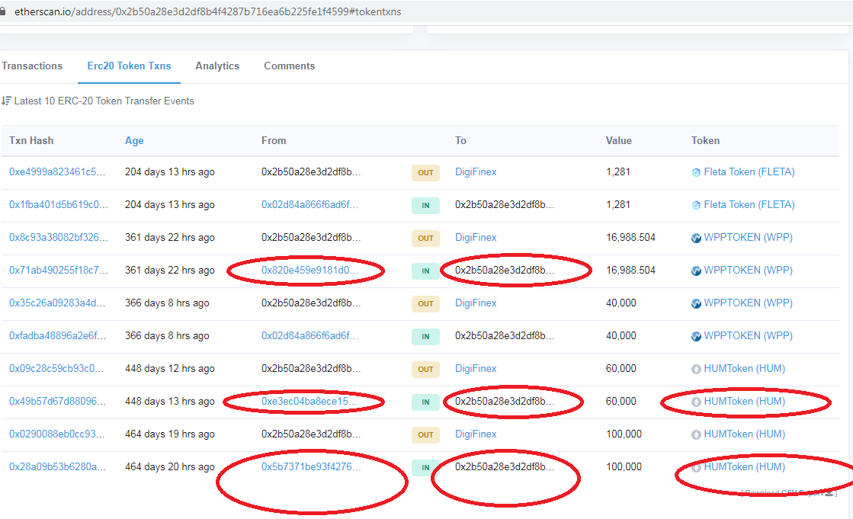Open sender address 0x02d84a866f6ad6f in 40,000 row
Viewport: 853px width, 519px height.
point(309,335)
